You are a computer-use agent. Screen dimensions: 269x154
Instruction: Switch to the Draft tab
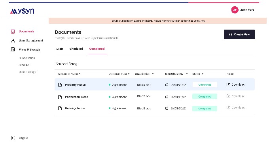tap(59, 49)
